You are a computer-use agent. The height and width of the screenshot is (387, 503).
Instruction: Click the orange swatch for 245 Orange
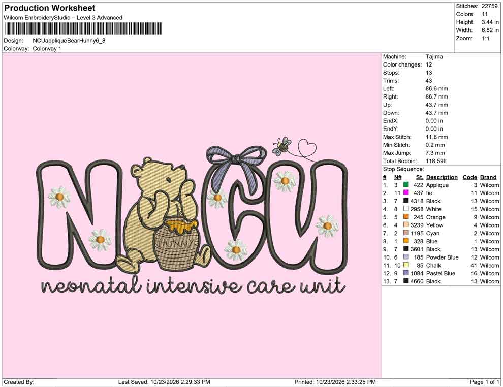406,217
